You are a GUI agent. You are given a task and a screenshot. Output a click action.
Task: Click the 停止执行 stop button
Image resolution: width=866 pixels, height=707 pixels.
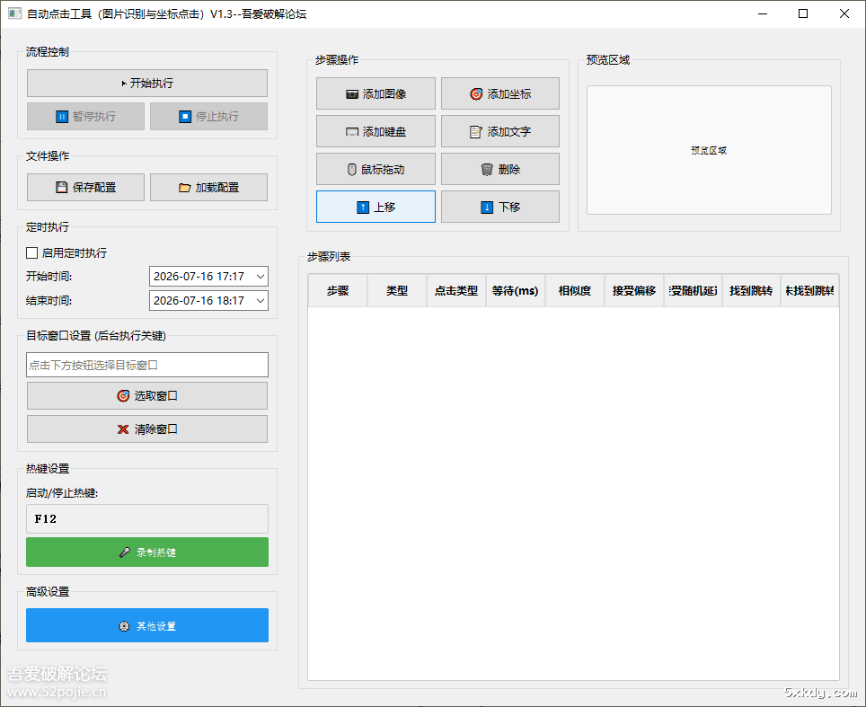[x=208, y=117]
